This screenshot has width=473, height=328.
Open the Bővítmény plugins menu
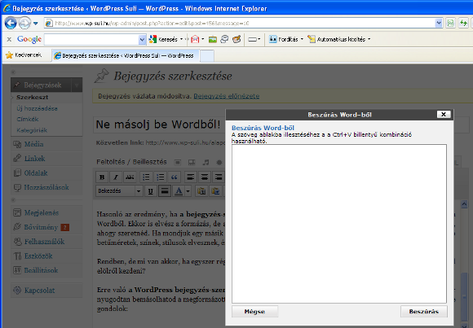pyautogui.click(x=41, y=227)
